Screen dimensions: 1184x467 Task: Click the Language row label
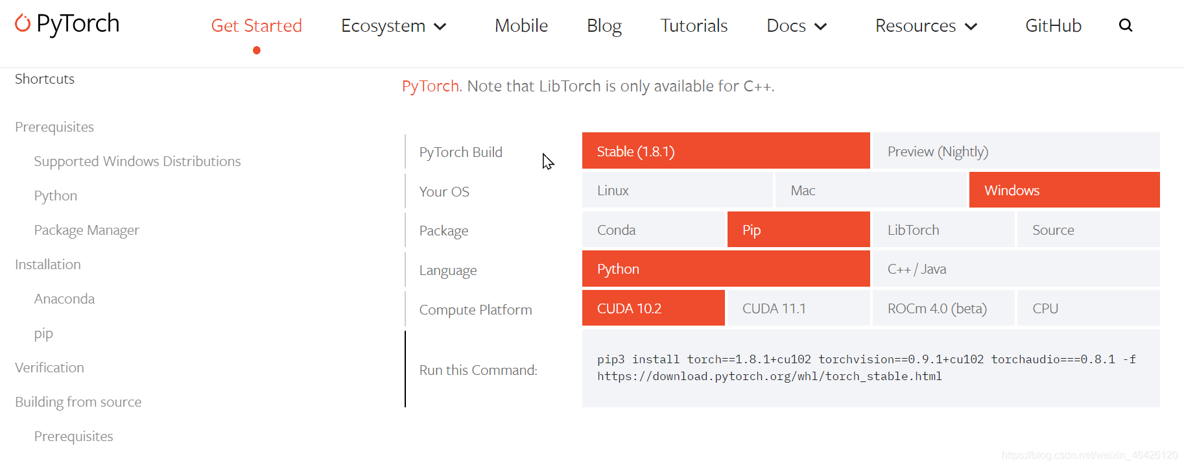pos(448,270)
